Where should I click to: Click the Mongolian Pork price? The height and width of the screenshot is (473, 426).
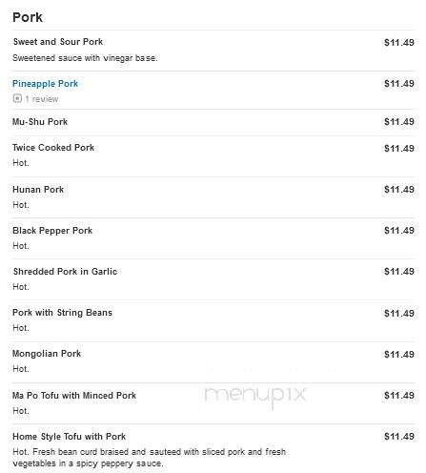[x=399, y=354]
